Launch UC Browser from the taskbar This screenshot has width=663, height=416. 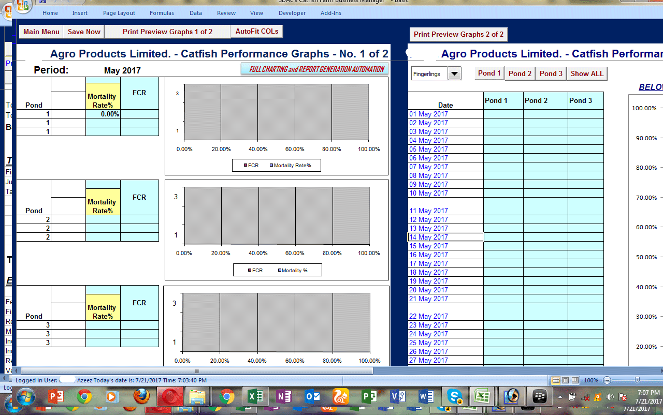coord(340,397)
